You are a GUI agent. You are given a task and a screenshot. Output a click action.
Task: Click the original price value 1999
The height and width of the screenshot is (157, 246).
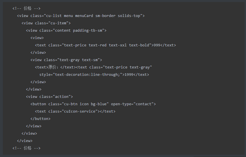(x=129, y=74)
